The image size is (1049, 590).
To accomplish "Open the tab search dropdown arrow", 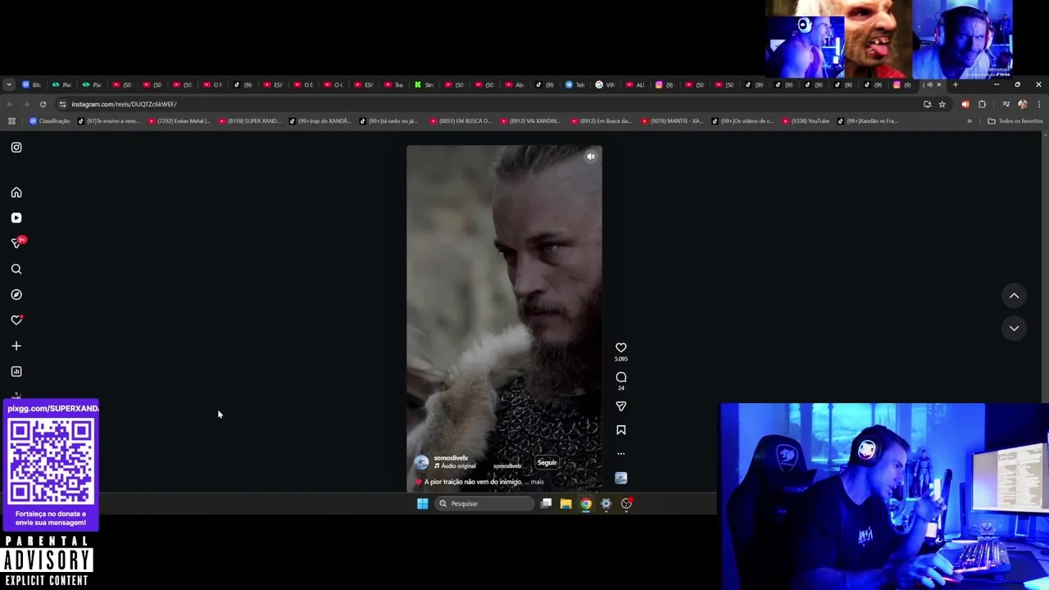I will 8,84.
